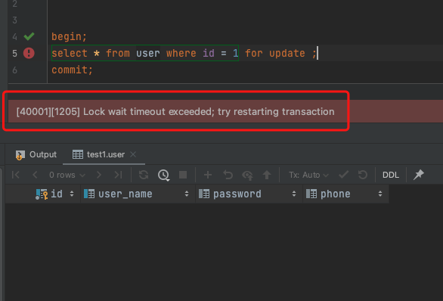Close the test1.user tab
The width and height of the screenshot is (443, 301).
[133, 154]
